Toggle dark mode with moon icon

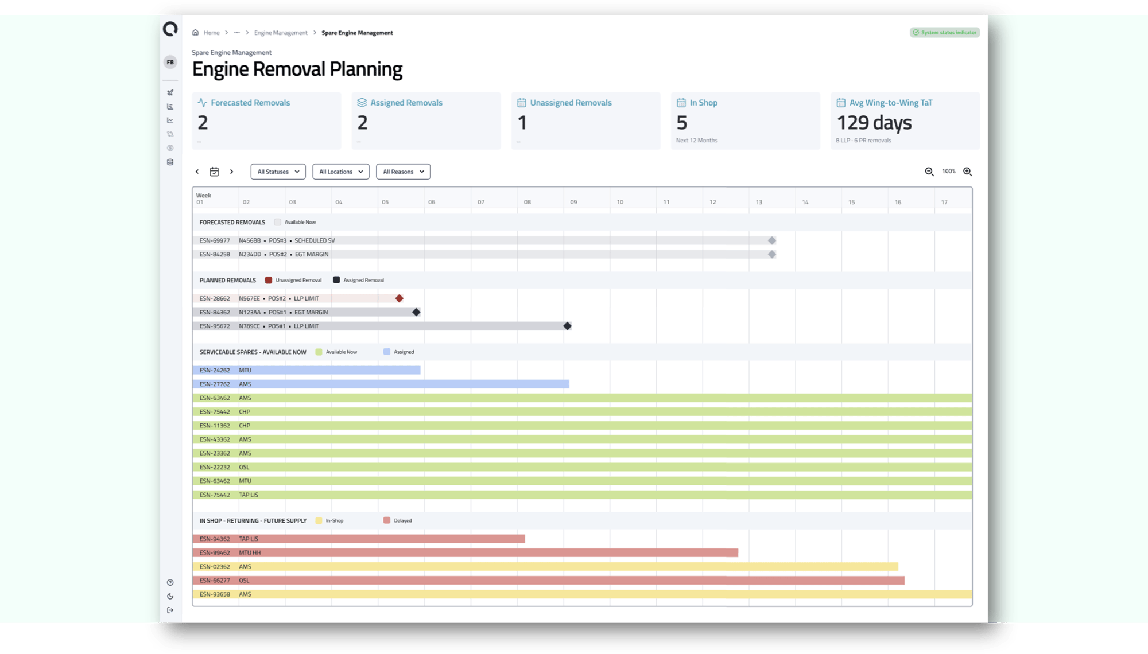(x=170, y=597)
